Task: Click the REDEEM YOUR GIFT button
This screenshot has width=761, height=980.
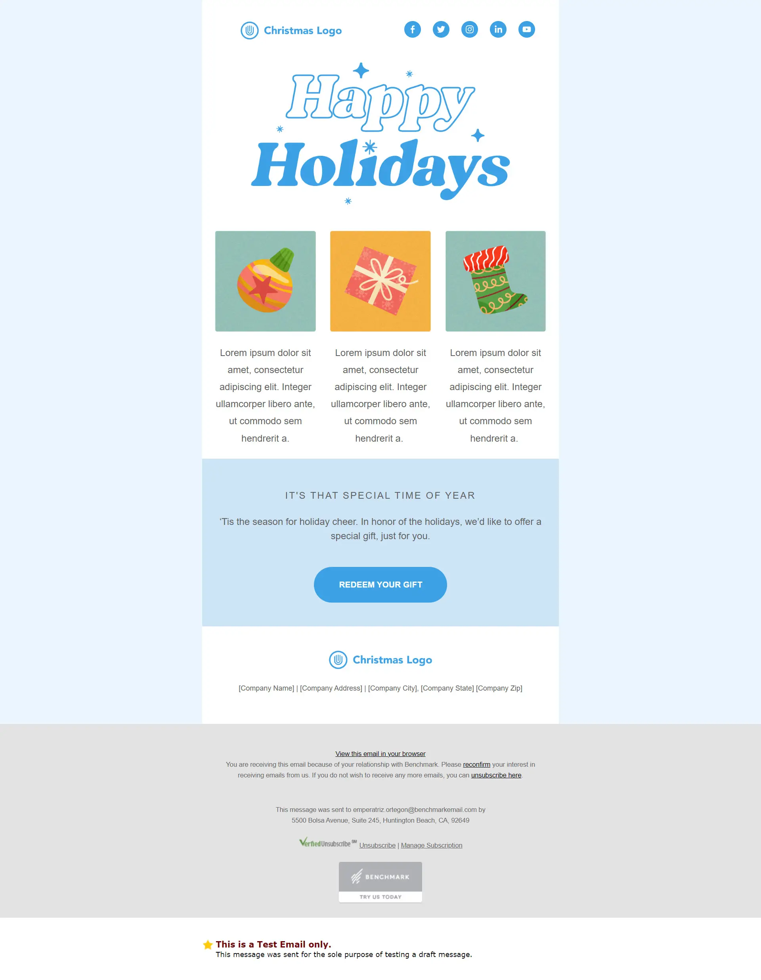Action: click(380, 584)
